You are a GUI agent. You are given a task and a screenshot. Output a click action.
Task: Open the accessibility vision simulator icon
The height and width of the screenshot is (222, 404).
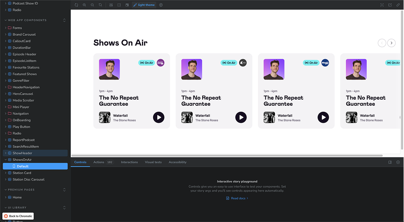click(161, 5)
